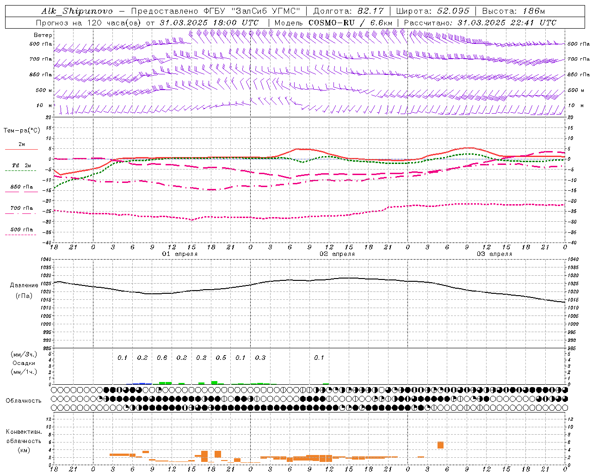592x473 pixels.
Task: Click the latitude value Широта: 52.095
Action: tap(433, 11)
